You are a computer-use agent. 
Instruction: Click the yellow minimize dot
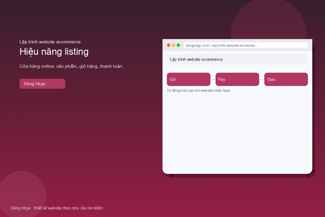tap(173, 45)
